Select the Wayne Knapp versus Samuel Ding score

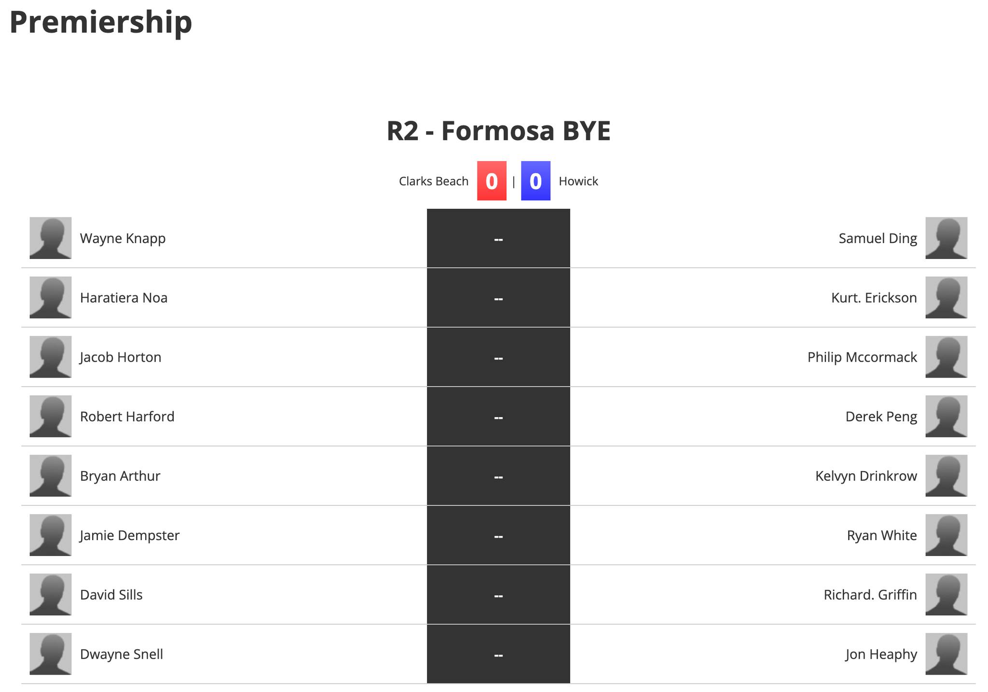pyautogui.click(x=498, y=238)
